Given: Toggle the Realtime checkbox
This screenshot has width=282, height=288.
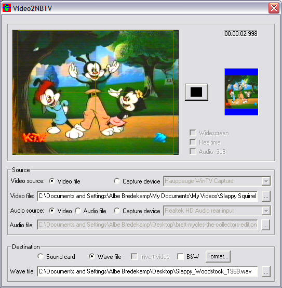Looking at the screenshot, I should click(193, 142).
